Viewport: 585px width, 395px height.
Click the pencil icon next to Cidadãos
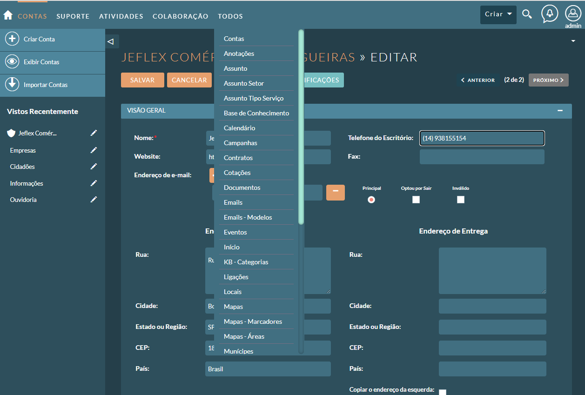(94, 167)
